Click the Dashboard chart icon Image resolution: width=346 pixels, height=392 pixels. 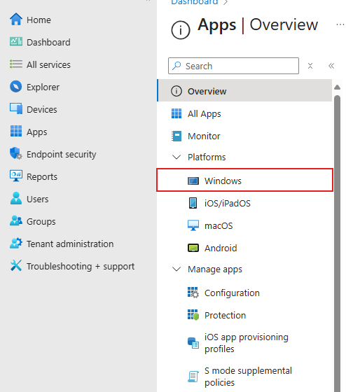click(16, 42)
